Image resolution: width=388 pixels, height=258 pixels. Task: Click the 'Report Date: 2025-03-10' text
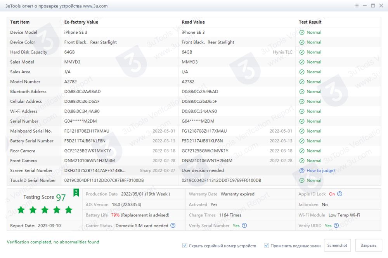35,225
